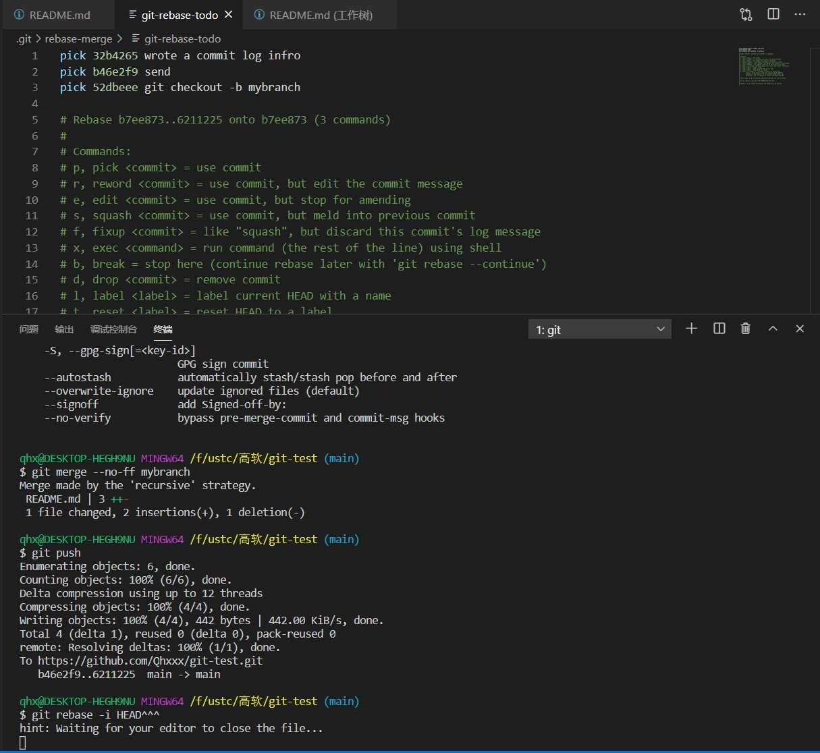The width and height of the screenshot is (820, 753).
Task: Click git-rebase-todo breadcrumb item
Action: coord(182,39)
